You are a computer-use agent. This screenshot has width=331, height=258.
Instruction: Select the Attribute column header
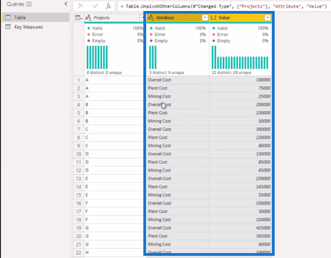pyautogui.click(x=177, y=18)
